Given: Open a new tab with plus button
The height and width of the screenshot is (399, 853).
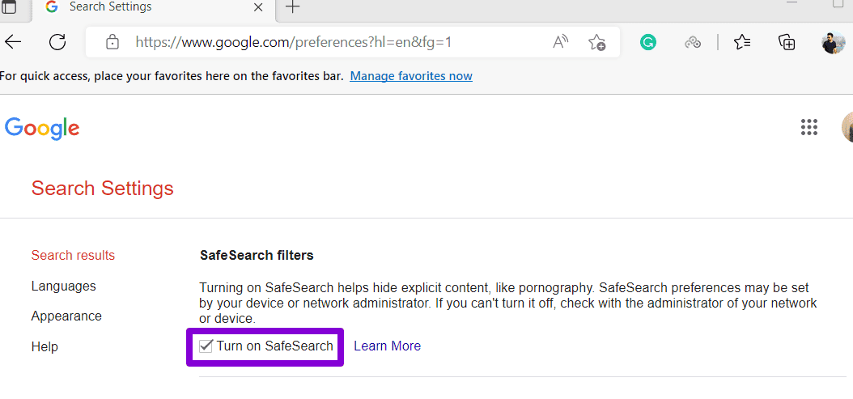Looking at the screenshot, I should pyautogui.click(x=293, y=7).
